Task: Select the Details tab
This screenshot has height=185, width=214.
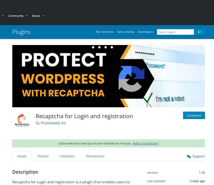Action: coord(22,156)
